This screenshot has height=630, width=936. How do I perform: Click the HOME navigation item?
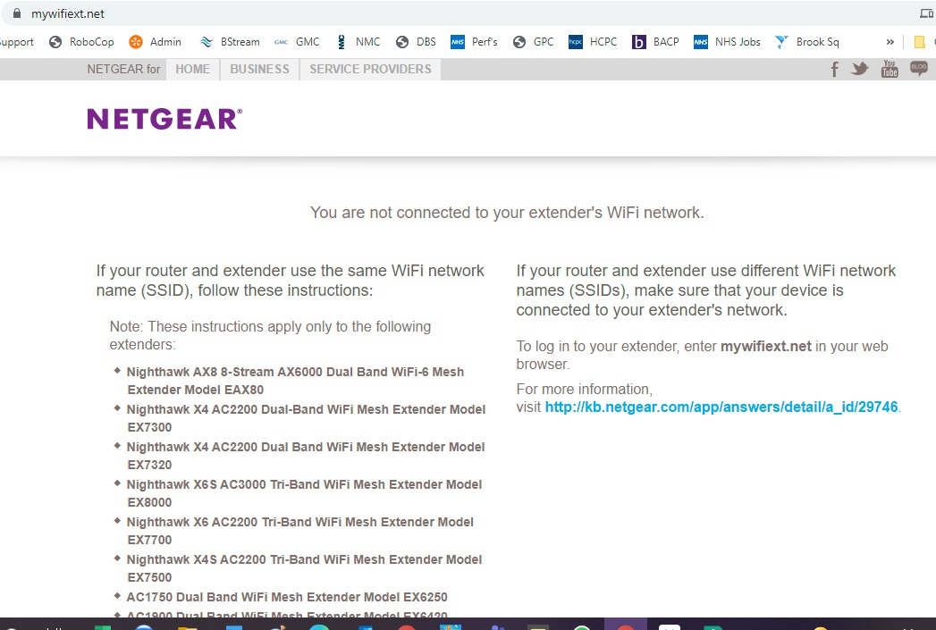(192, 69)
